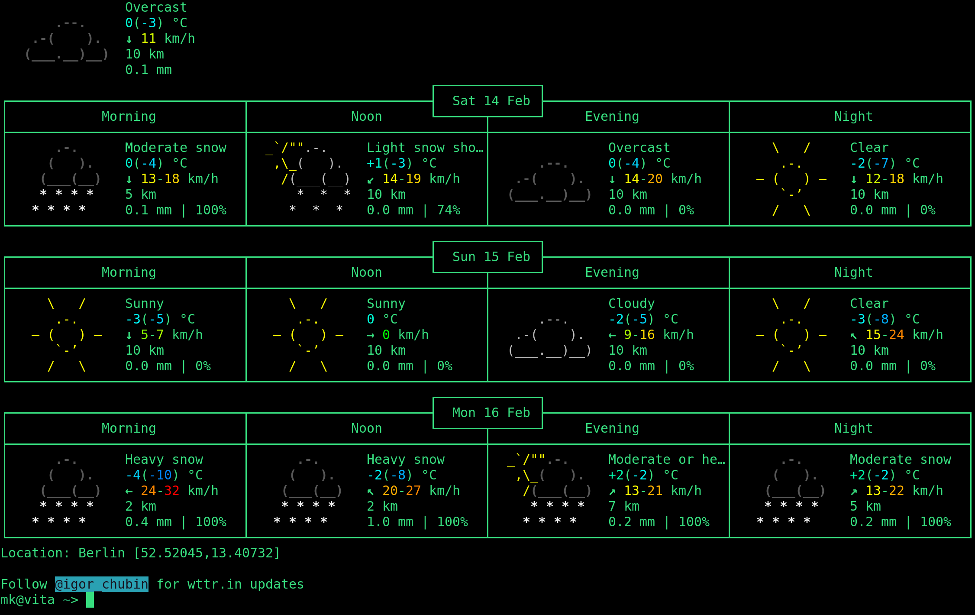Image resolution: width=975 pixels, height=615 pixels.
Task: Click Saturday's Evening column header
Action: click(x=612, y=117)
